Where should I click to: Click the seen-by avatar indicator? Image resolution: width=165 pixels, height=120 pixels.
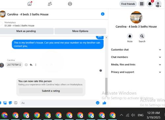pos(101,70)
